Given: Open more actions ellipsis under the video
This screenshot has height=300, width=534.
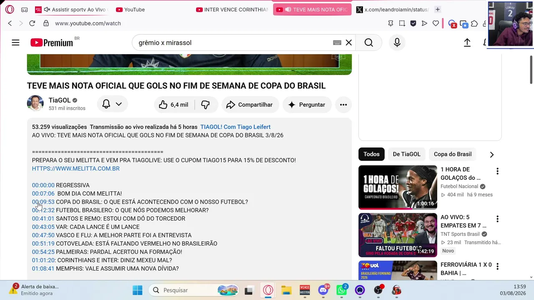Looking at the screenshot, I should (x=343, y=105).
